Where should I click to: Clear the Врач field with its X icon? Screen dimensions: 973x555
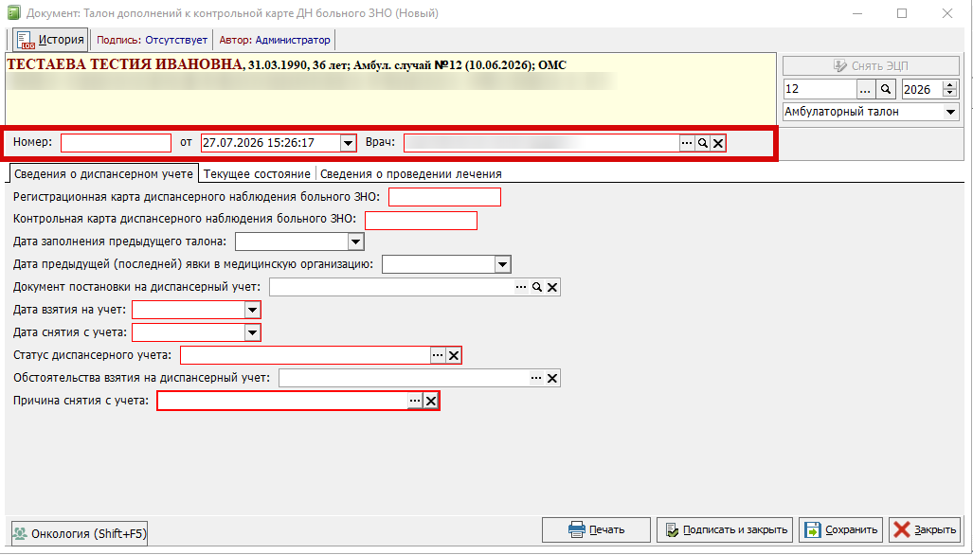coord(718,143)
